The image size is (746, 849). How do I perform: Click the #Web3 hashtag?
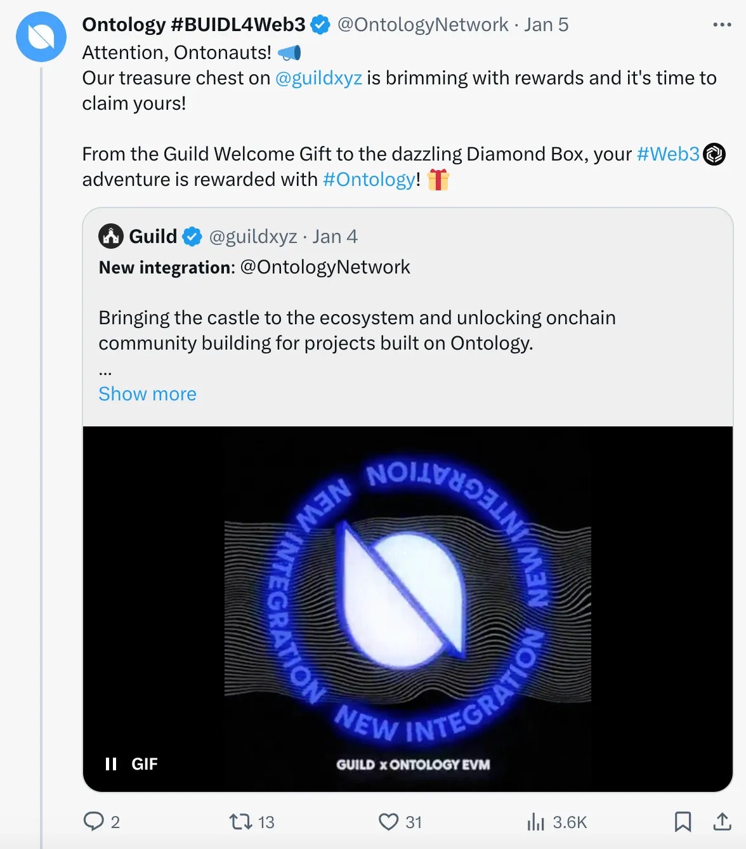(668, 154)
